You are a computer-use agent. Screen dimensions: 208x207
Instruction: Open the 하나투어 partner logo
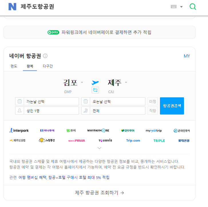point(47,131)
